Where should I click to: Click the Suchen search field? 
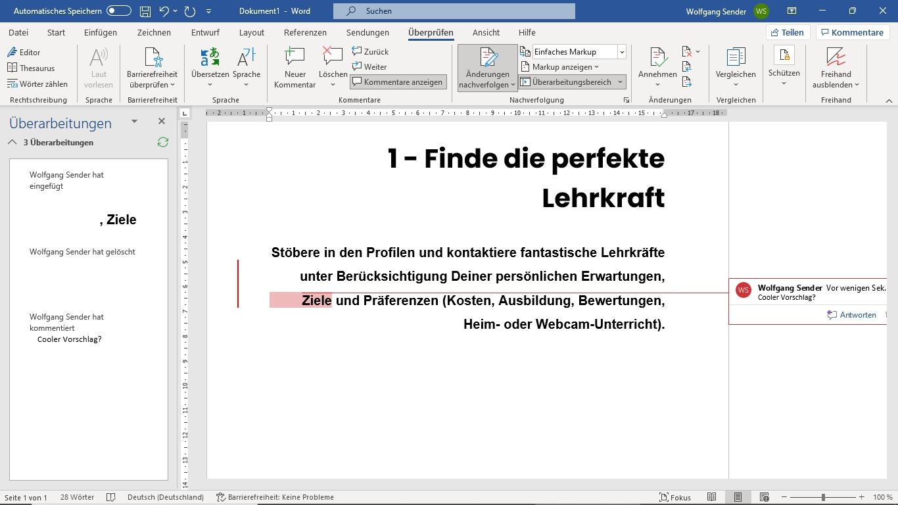point(454,11)
